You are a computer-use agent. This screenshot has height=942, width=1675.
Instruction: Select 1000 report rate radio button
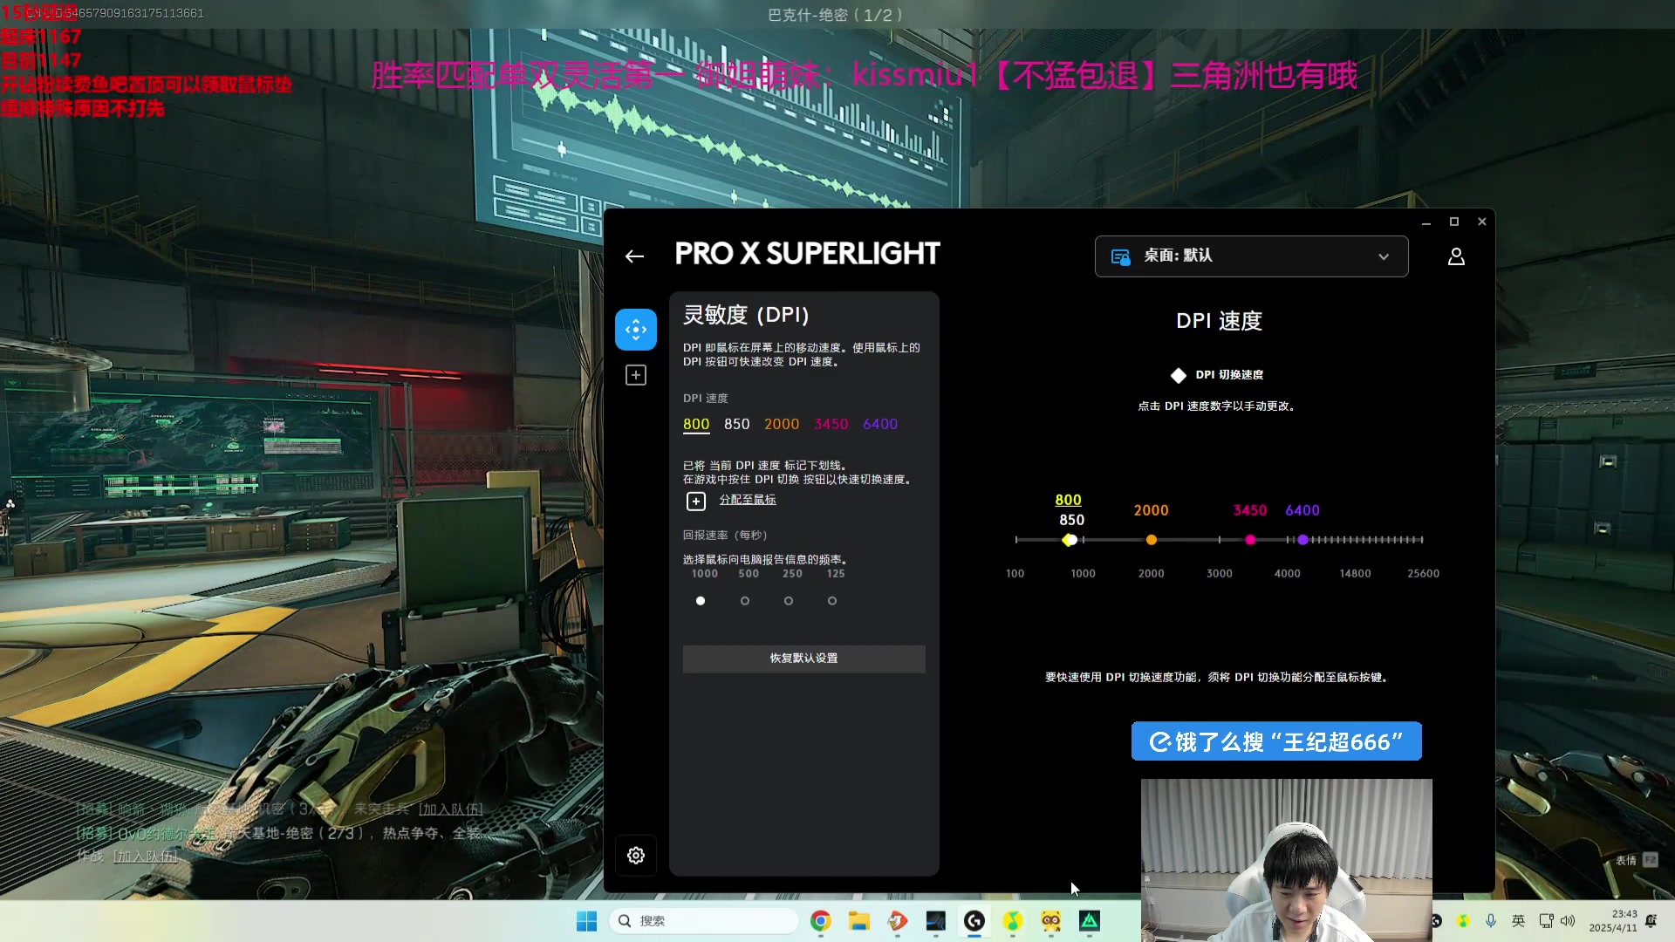701,601
